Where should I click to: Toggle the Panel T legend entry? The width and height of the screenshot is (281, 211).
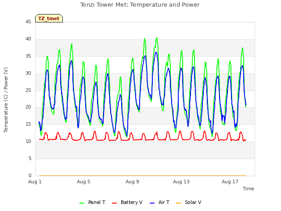pyautogui.click(x=92, y=202)
